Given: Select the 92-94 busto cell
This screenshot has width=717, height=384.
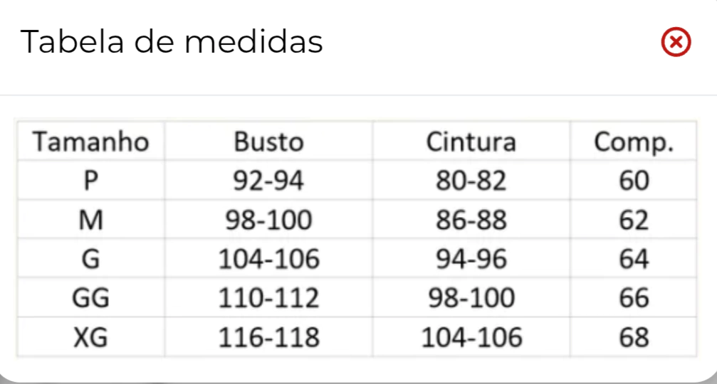Looking at the screenshot, I should click(268, 181).
